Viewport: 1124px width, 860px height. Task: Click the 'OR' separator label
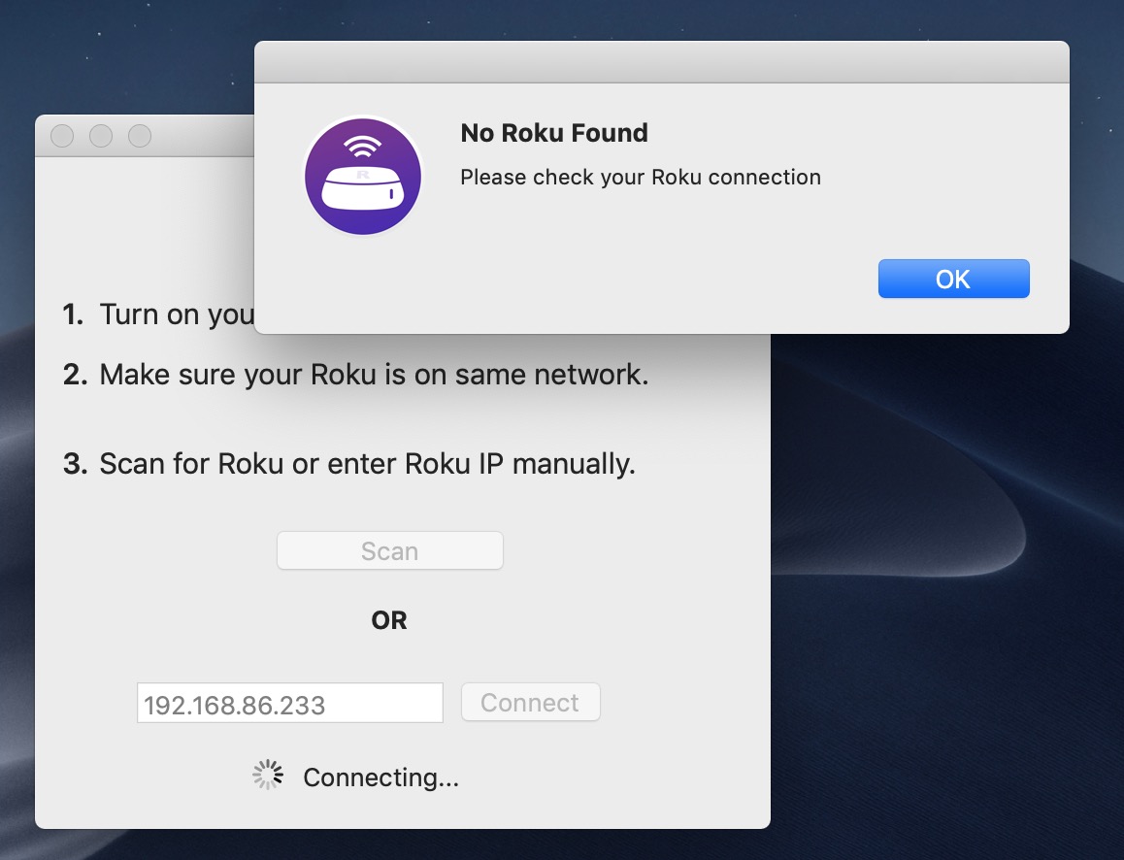coord(389,620)
